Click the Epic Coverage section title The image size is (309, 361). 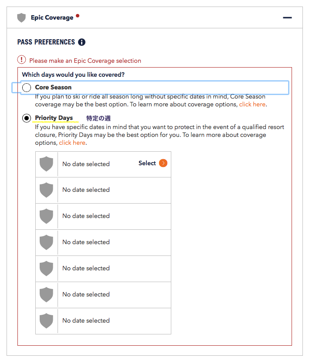(52, 18)
